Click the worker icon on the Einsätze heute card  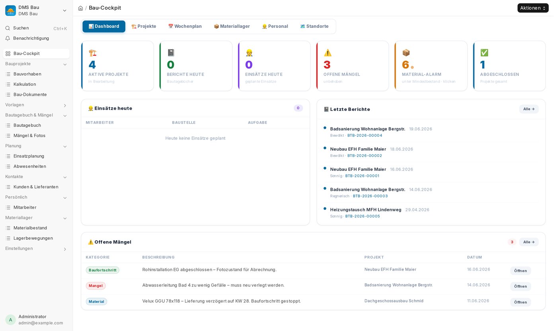tap(249, 53)
